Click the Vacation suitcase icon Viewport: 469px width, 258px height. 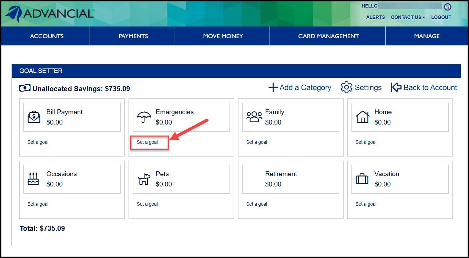(362, 179)
